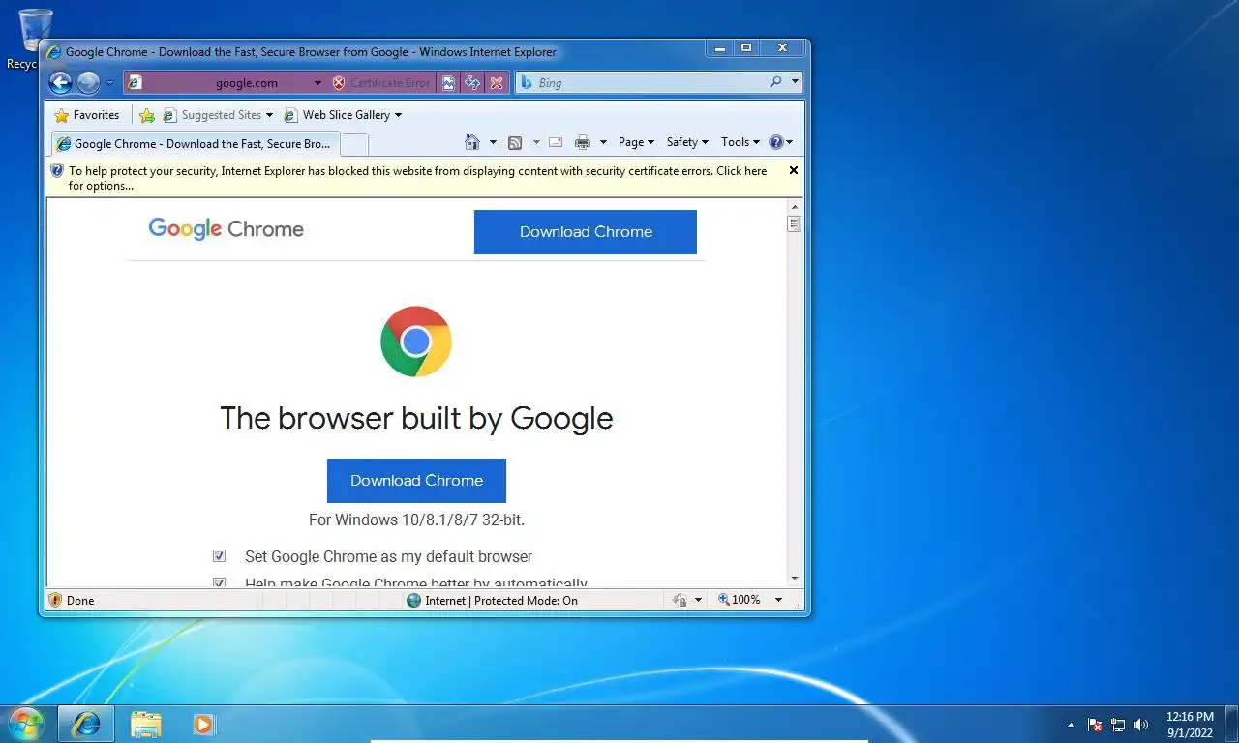The image size is (1239, 743).
Task: Expand the Print options dropdown arrow
Action: click(603, 142)
